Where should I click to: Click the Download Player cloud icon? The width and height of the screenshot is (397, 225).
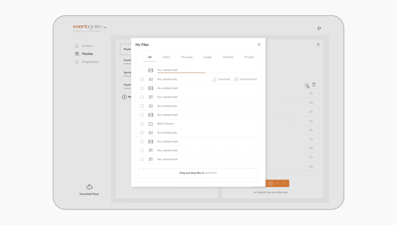tap(89, 187)
